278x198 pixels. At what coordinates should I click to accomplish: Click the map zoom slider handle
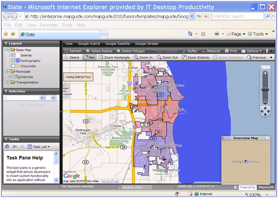tap(265, 89)
